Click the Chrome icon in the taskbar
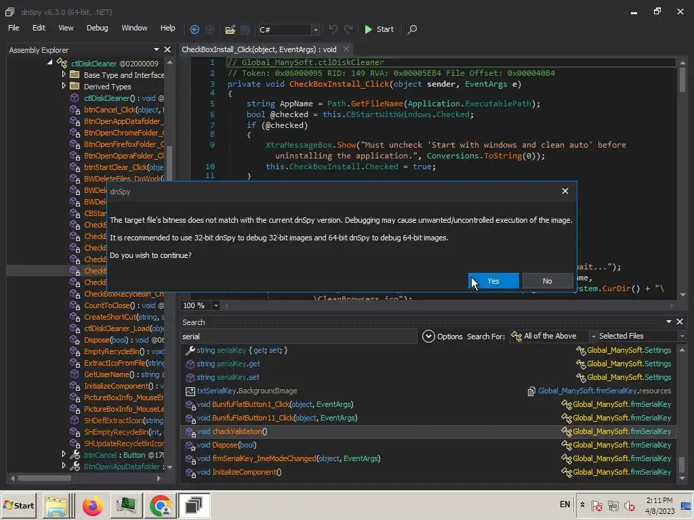 160,505
